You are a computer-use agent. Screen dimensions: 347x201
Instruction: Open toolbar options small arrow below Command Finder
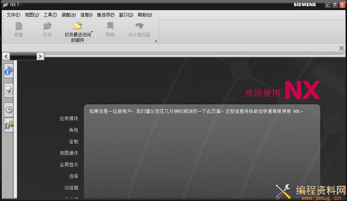(156, 41)
